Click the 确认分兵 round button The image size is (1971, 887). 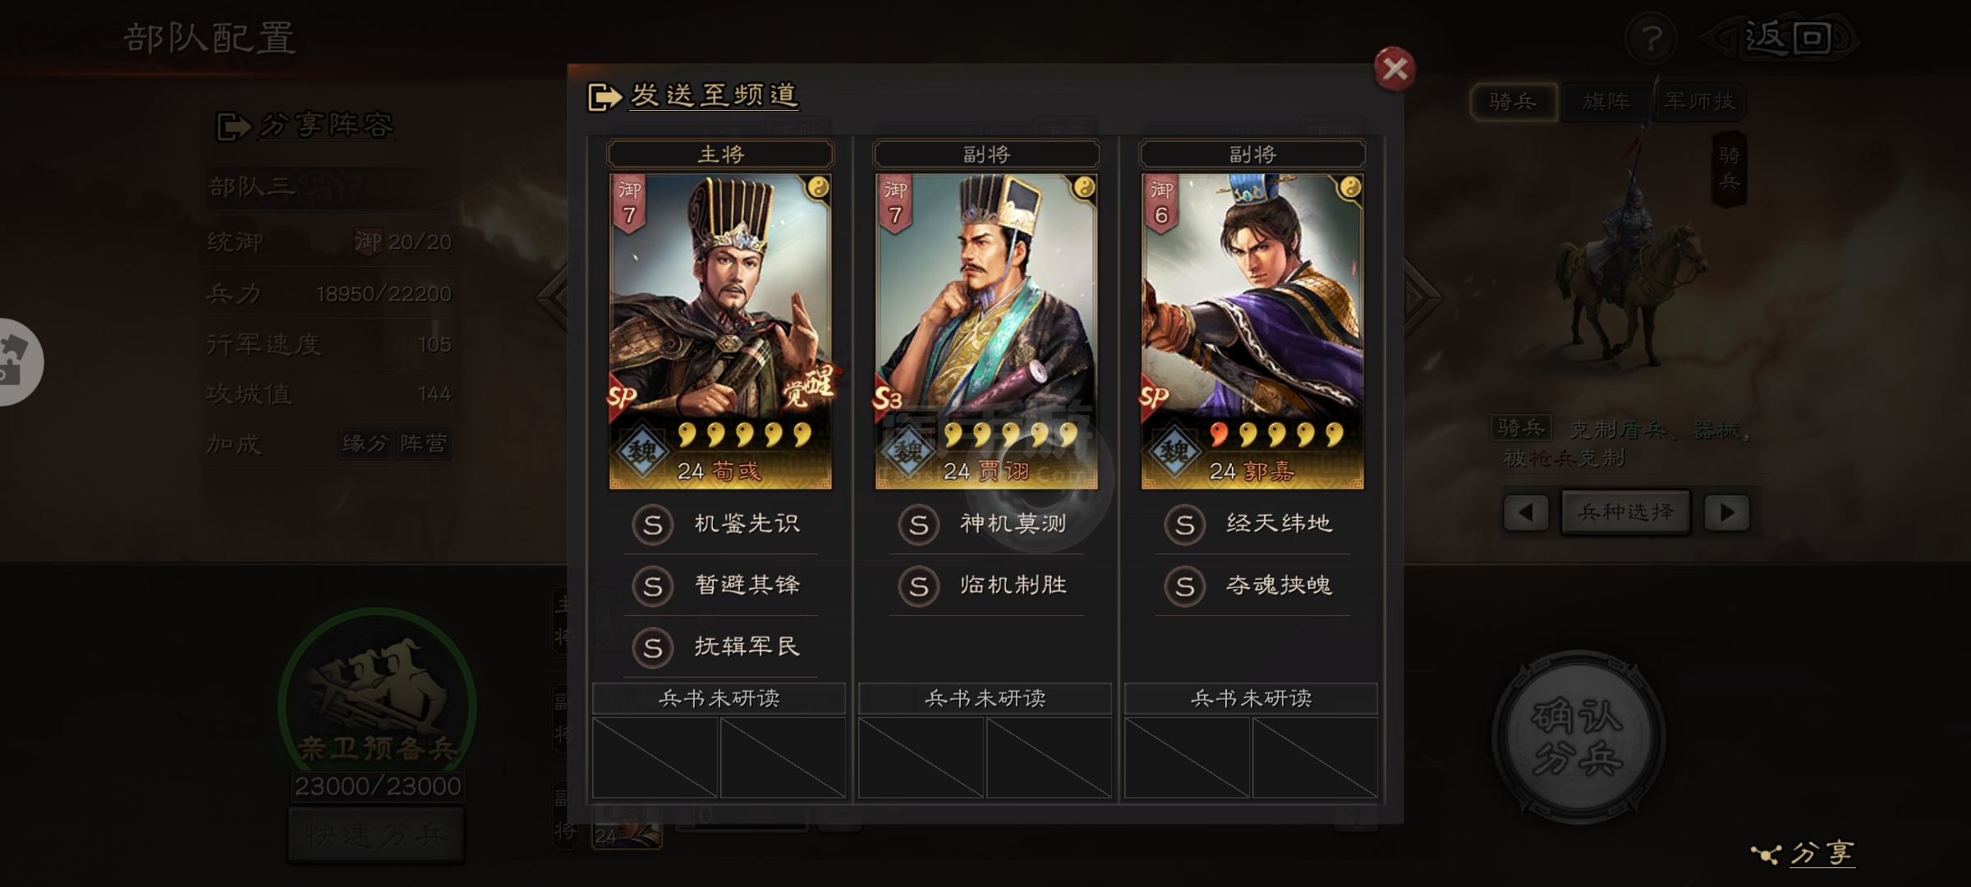click(x=1578, y=737)
